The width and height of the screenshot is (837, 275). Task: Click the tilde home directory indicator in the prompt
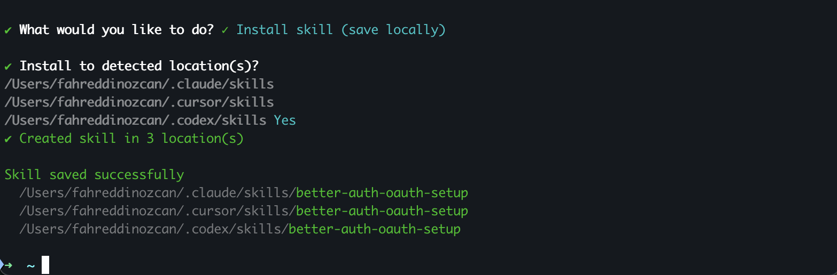30,265
